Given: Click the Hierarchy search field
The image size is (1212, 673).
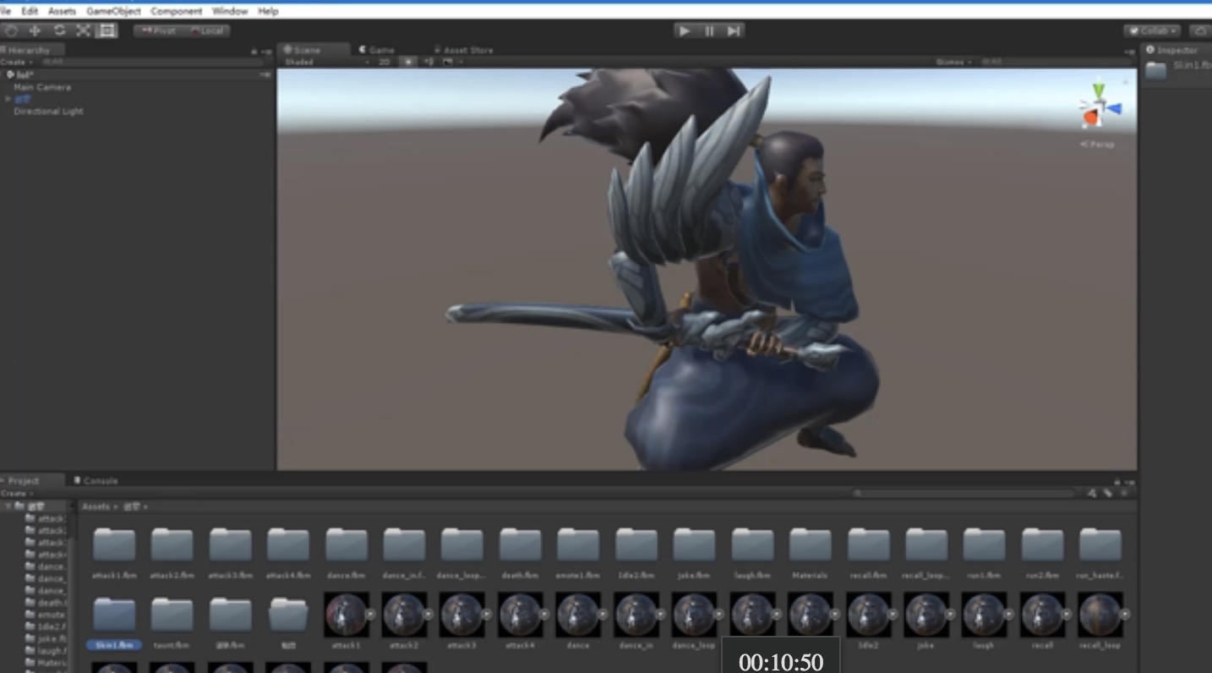Looking at the screenshot, I should click(152, 62).
